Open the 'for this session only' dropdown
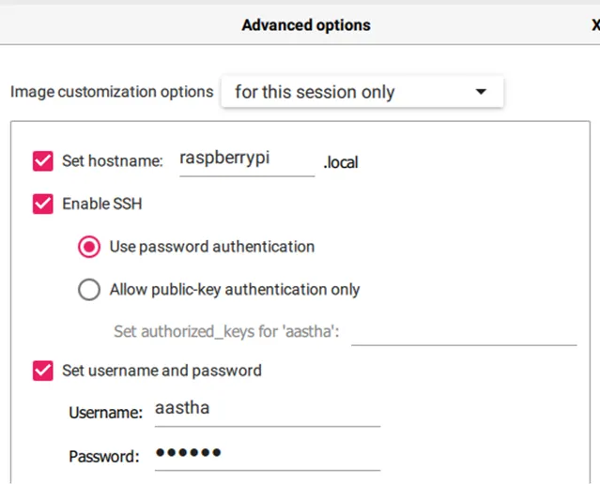The width and height of the screenshot is (600, 484). (362, 92)
